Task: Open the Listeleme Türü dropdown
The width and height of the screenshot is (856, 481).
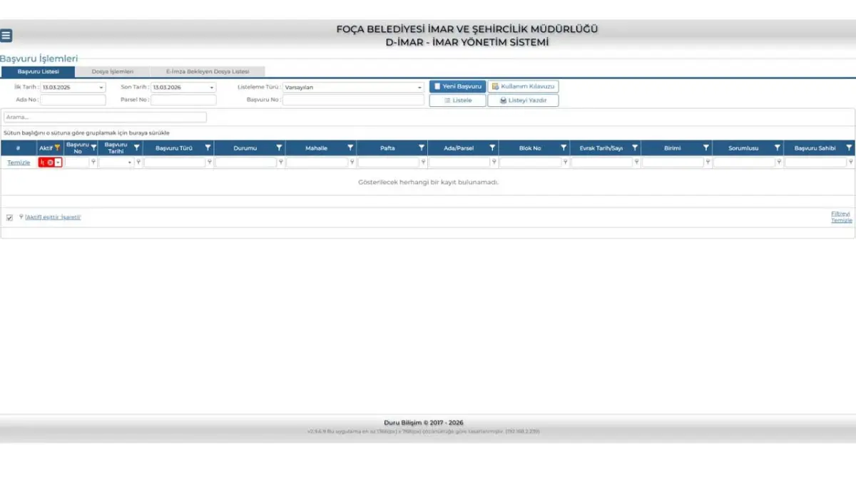Action: coord(419,88)
